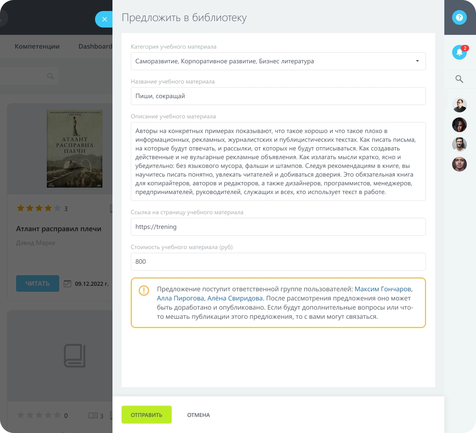Viewport: 476px width, 433px height.
Task: Click the ОТМЕНА button
Action: pyautogui.click(x=199, y=415)
